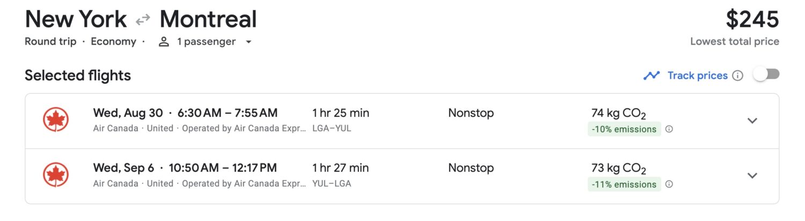Select the LGA–YUL flight row
This screenshot has width=805, height=221.
(x=402, y=121)
